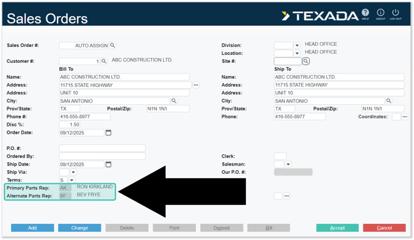The width and height of the screenshot is (414, 240).
Task: Open the About info icon
Action: pos(381,14)
